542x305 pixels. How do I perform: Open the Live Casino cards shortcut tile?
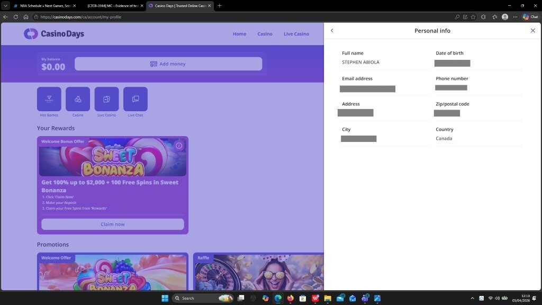106,99
